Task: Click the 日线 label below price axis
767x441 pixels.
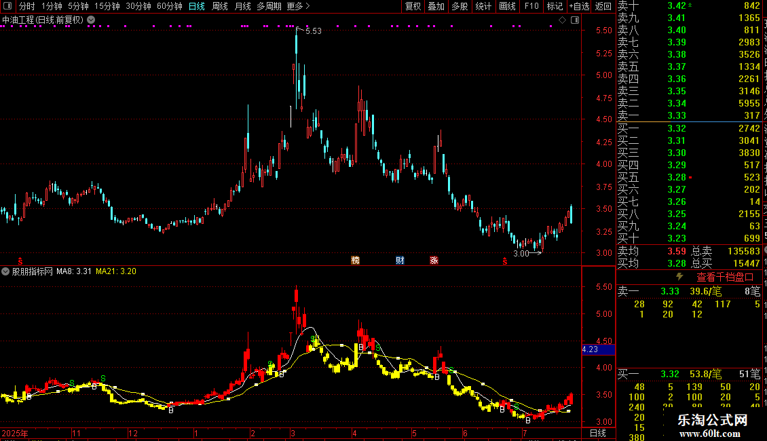Action: click(598, 433)
